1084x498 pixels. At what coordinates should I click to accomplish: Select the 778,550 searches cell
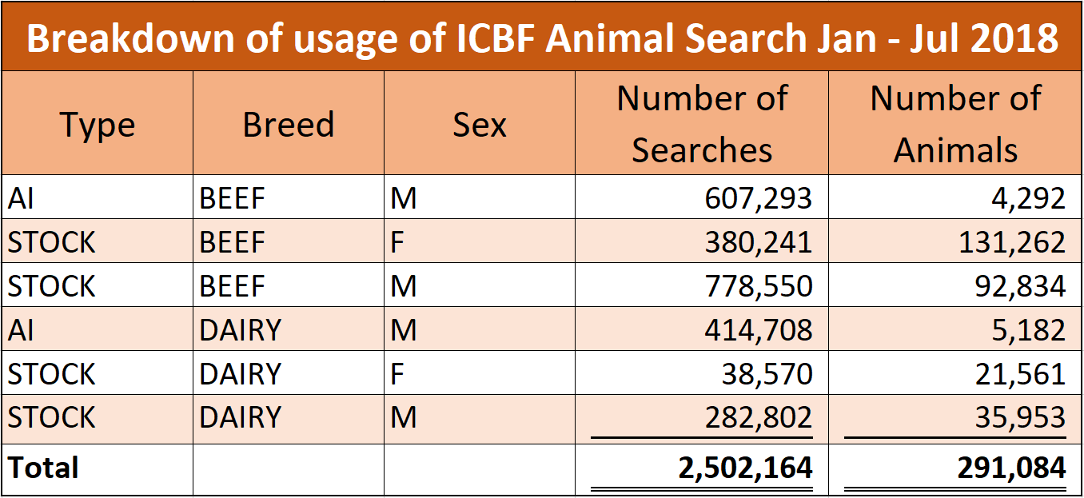coord(702,285)
